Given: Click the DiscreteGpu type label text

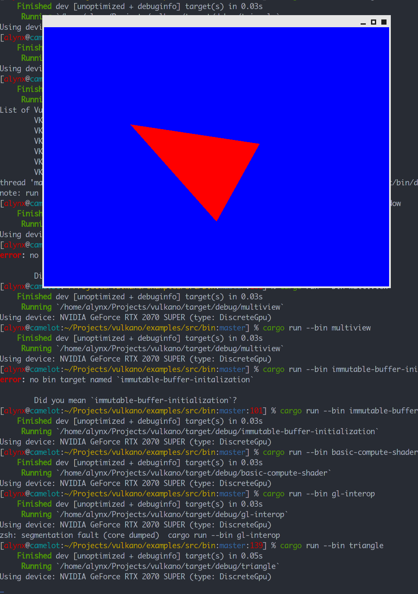Looking at the screenshot, I should pos(244,576).
